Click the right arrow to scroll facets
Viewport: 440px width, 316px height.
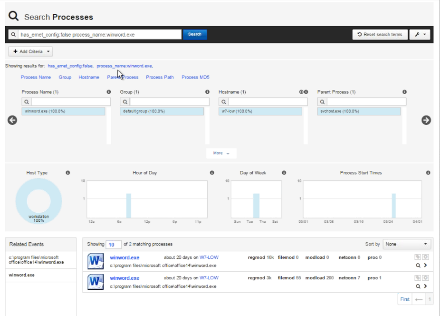(426, 120)
